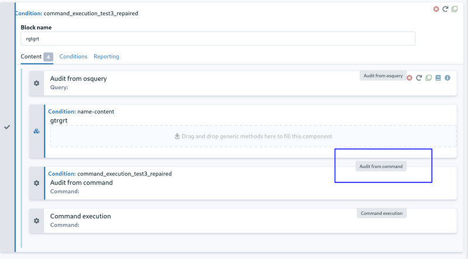
Task: Click the gtrgrt drag and drop area
Action: [x=253, y=136]
